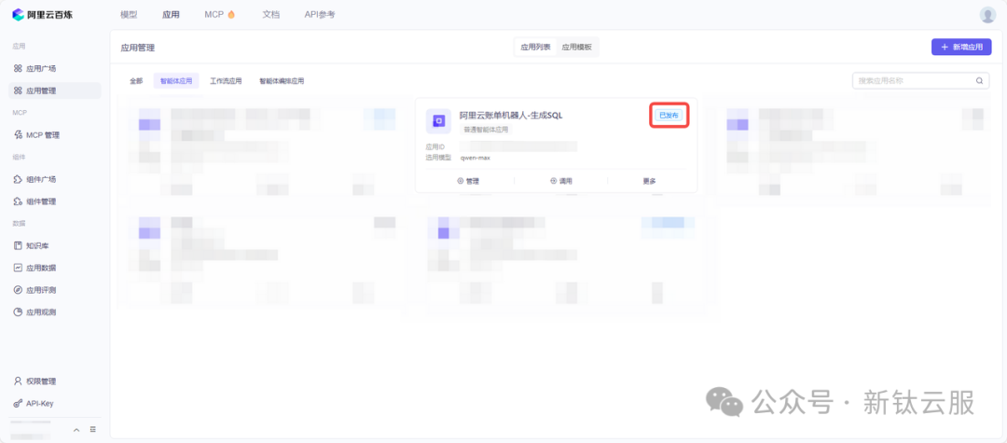Viewport: 1007px width, 443px height.
Task: Open the MCP top tab
Action: [x=220, y=15]
